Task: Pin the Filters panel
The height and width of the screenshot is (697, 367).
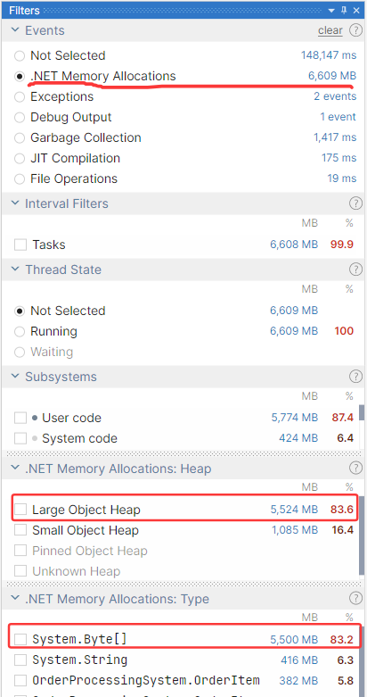Action: [345, 10]
